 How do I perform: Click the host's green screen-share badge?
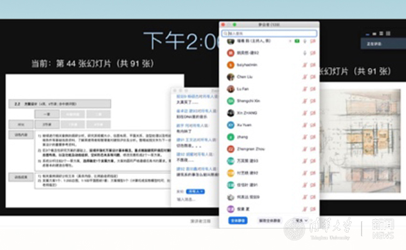296,41
